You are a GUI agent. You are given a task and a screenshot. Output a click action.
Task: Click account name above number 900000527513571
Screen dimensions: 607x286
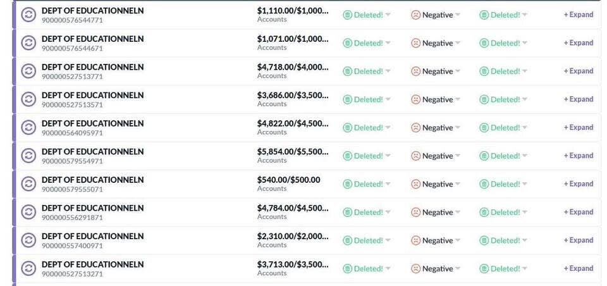point(92,95)
